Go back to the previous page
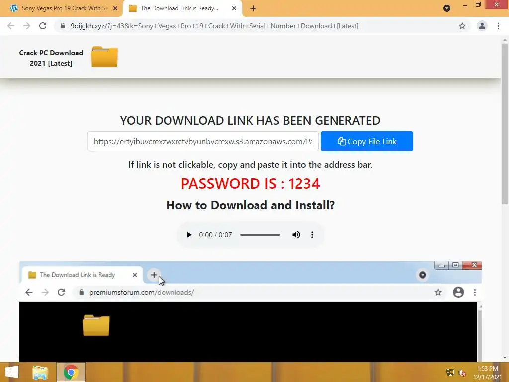Screen dimensions: 509x382 point(11,26)
